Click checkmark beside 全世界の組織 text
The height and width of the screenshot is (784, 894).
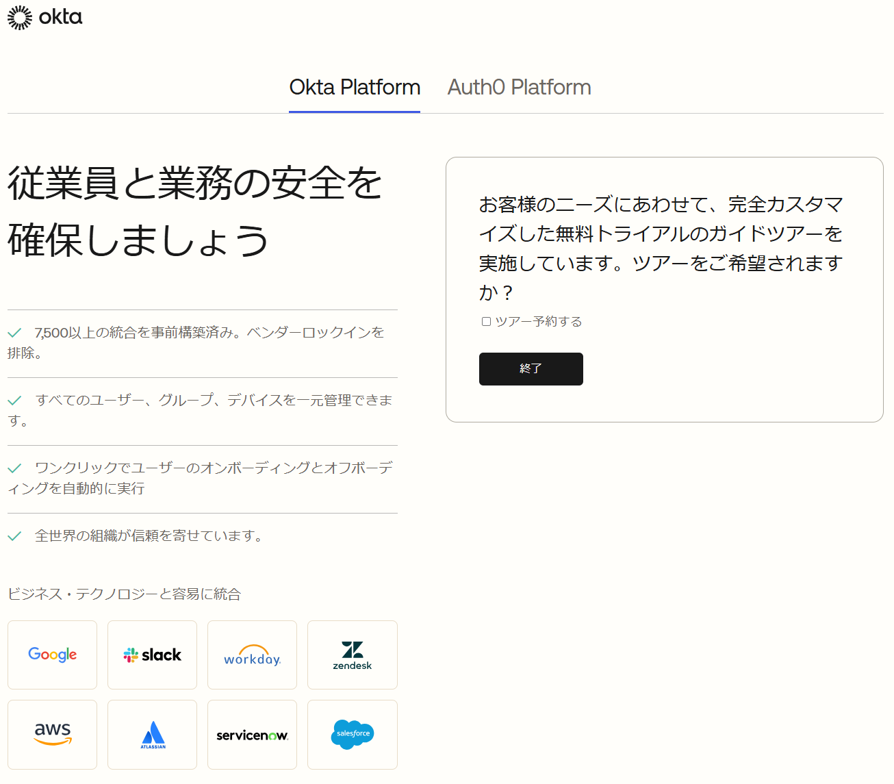(14, 536)
